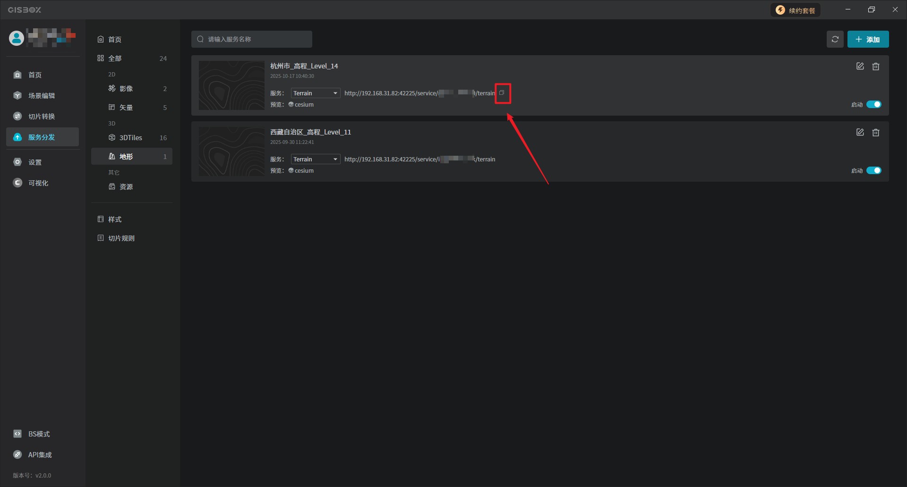Open the 西藏自治区 terrain thumbnail
Viewport: 907px width, 487px height.
231,151
